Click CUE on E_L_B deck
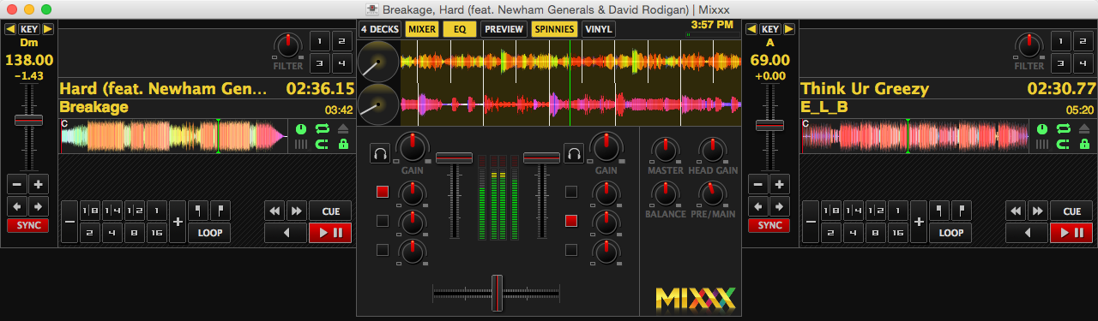1098x321 pixels. pos(1071,211)
